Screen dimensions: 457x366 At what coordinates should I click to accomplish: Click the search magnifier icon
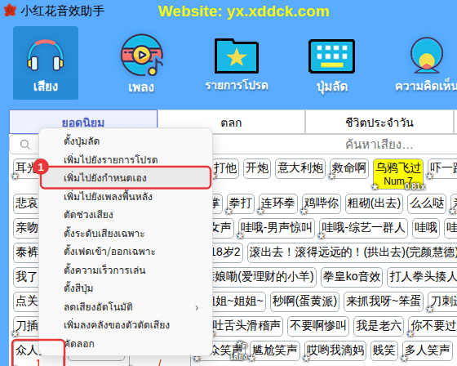tap(25, 144)
